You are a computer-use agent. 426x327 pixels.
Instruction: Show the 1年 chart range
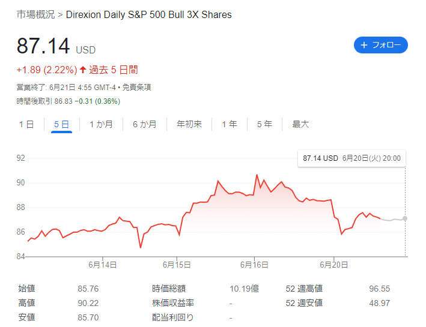[230, 124]
